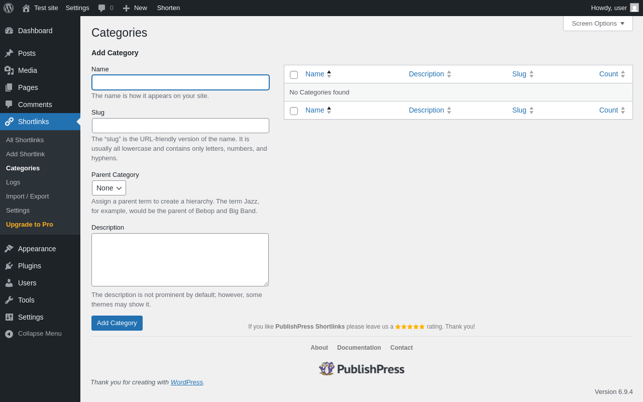The height and width of the screenshot is (402, 643).
Task: Expand the Screen Options panel
Action: pyautogui.click(x=598, y=23)
